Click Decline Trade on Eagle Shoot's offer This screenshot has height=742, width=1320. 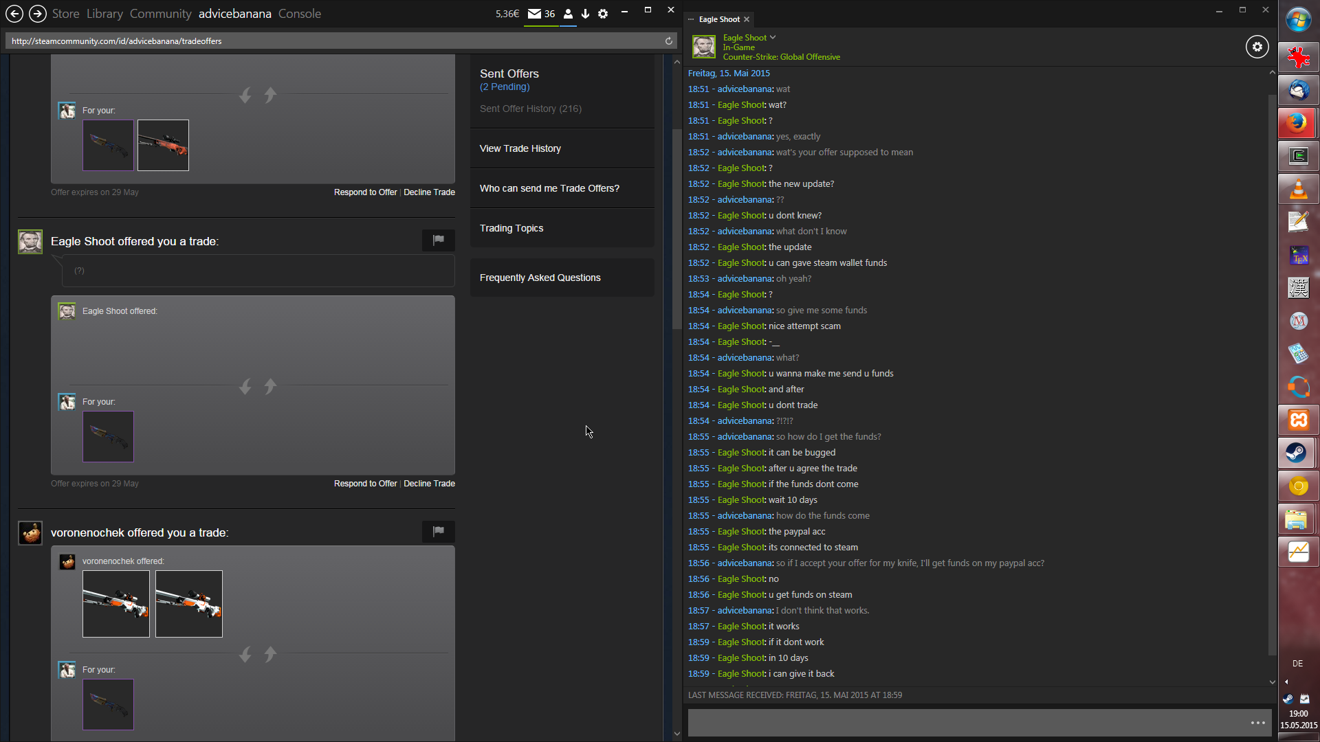429,484
